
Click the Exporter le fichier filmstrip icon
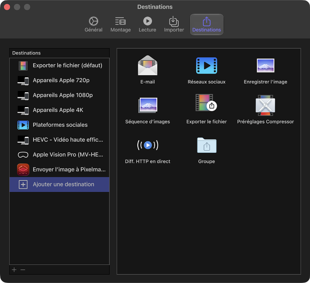[x=206, y=103]
